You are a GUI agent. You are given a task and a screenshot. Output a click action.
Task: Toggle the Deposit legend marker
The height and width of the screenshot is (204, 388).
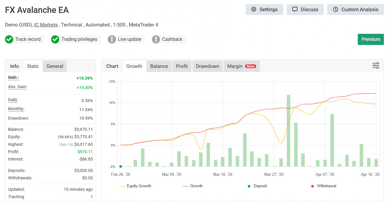click(x=257, y=186)
